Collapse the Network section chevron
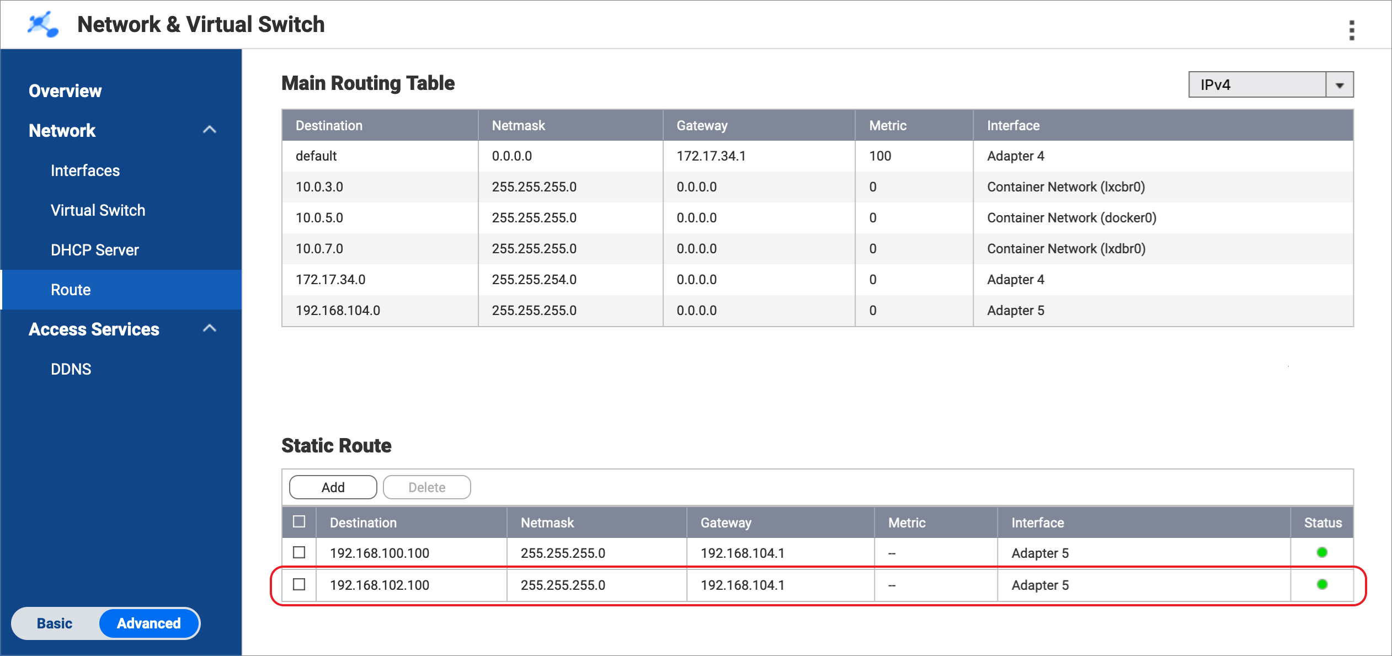Viewport: 1392px width, 656px height. tap(209, 130)
